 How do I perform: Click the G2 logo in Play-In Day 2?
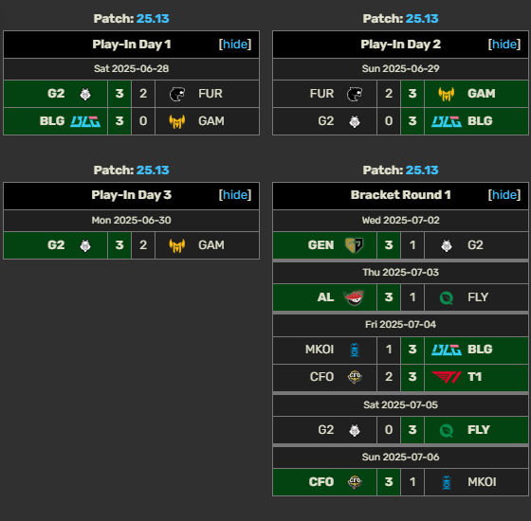tap(355, 121)
